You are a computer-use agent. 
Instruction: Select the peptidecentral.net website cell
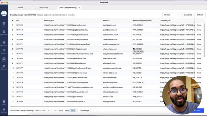click(x=110, y=30)
